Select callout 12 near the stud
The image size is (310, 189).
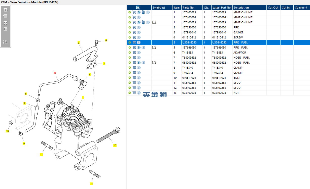click(x=41, y=154)
